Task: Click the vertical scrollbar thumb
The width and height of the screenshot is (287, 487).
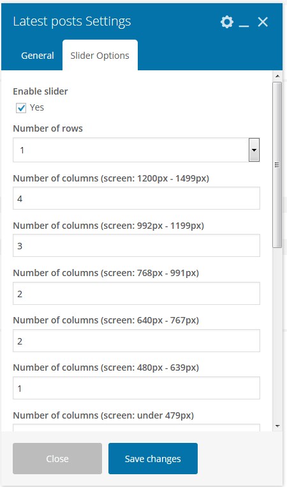Action: coord(277,165)
